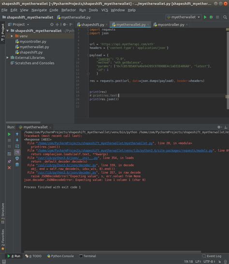This screenshot has height=264, width=229.
Task: Toggle the 2: Favorites side tool window
Action: (3, 239)
